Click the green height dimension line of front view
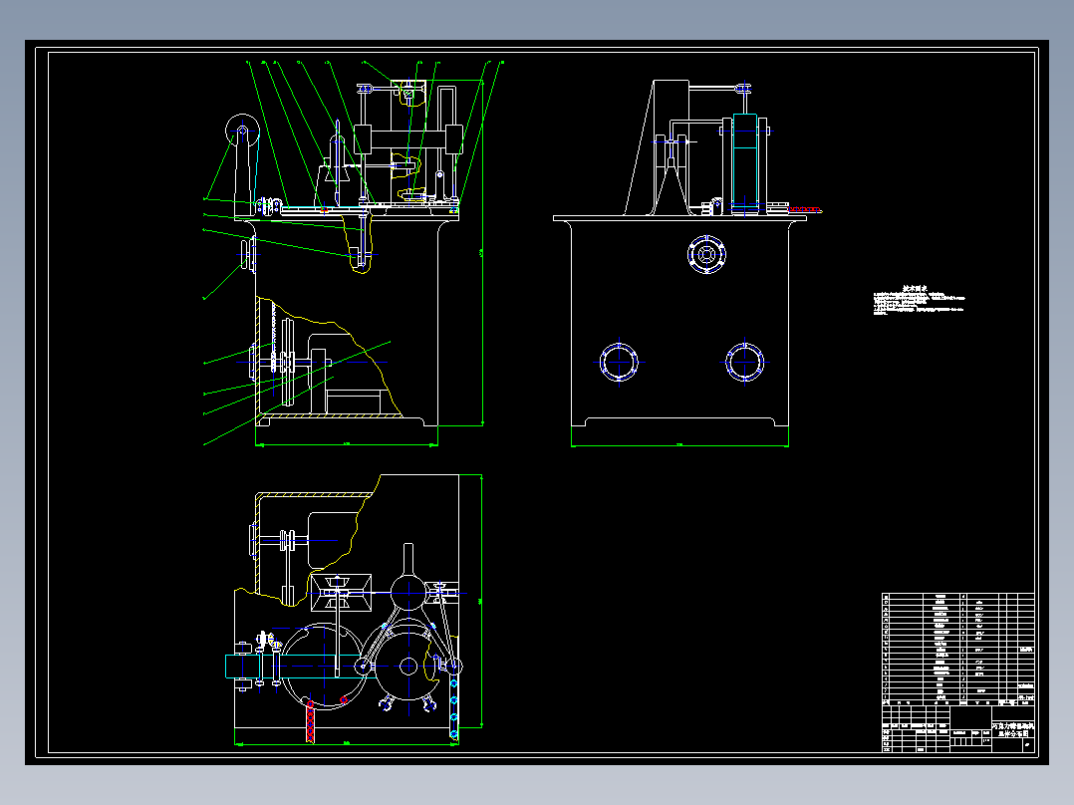 pos(482,253)
